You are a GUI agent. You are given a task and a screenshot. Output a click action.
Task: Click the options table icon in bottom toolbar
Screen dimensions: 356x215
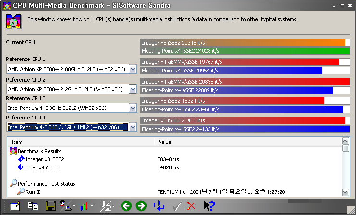pyautogui.click(x=15, y=206)
